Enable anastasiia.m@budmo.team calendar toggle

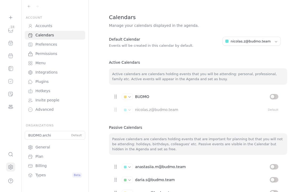[274, 167]
